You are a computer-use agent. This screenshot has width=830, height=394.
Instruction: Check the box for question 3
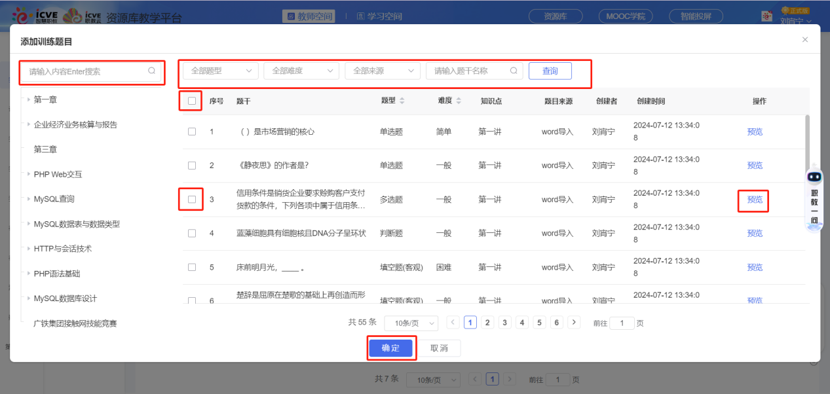click(x=192, y=200)
